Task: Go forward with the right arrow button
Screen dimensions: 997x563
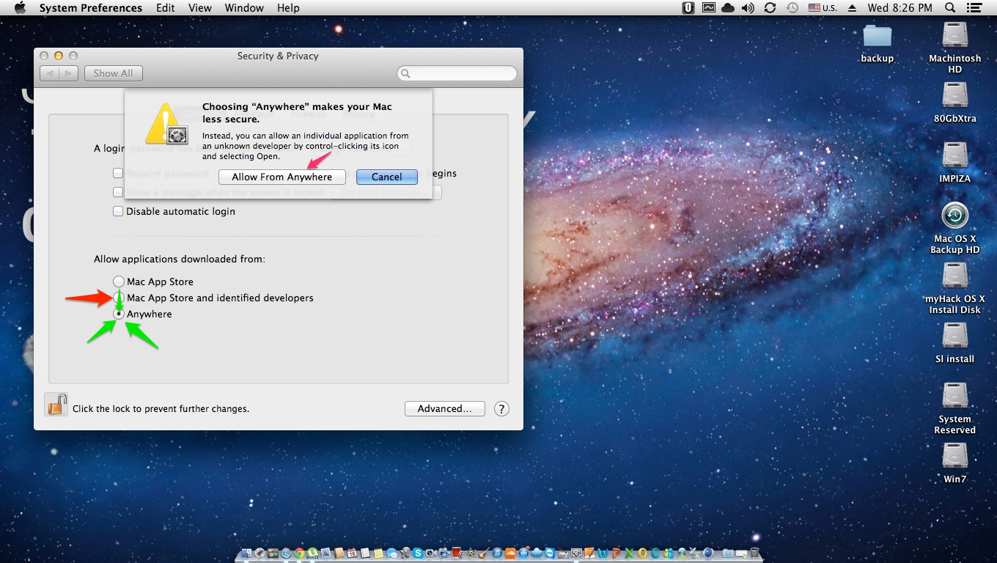Action: (x=68, y=73)
